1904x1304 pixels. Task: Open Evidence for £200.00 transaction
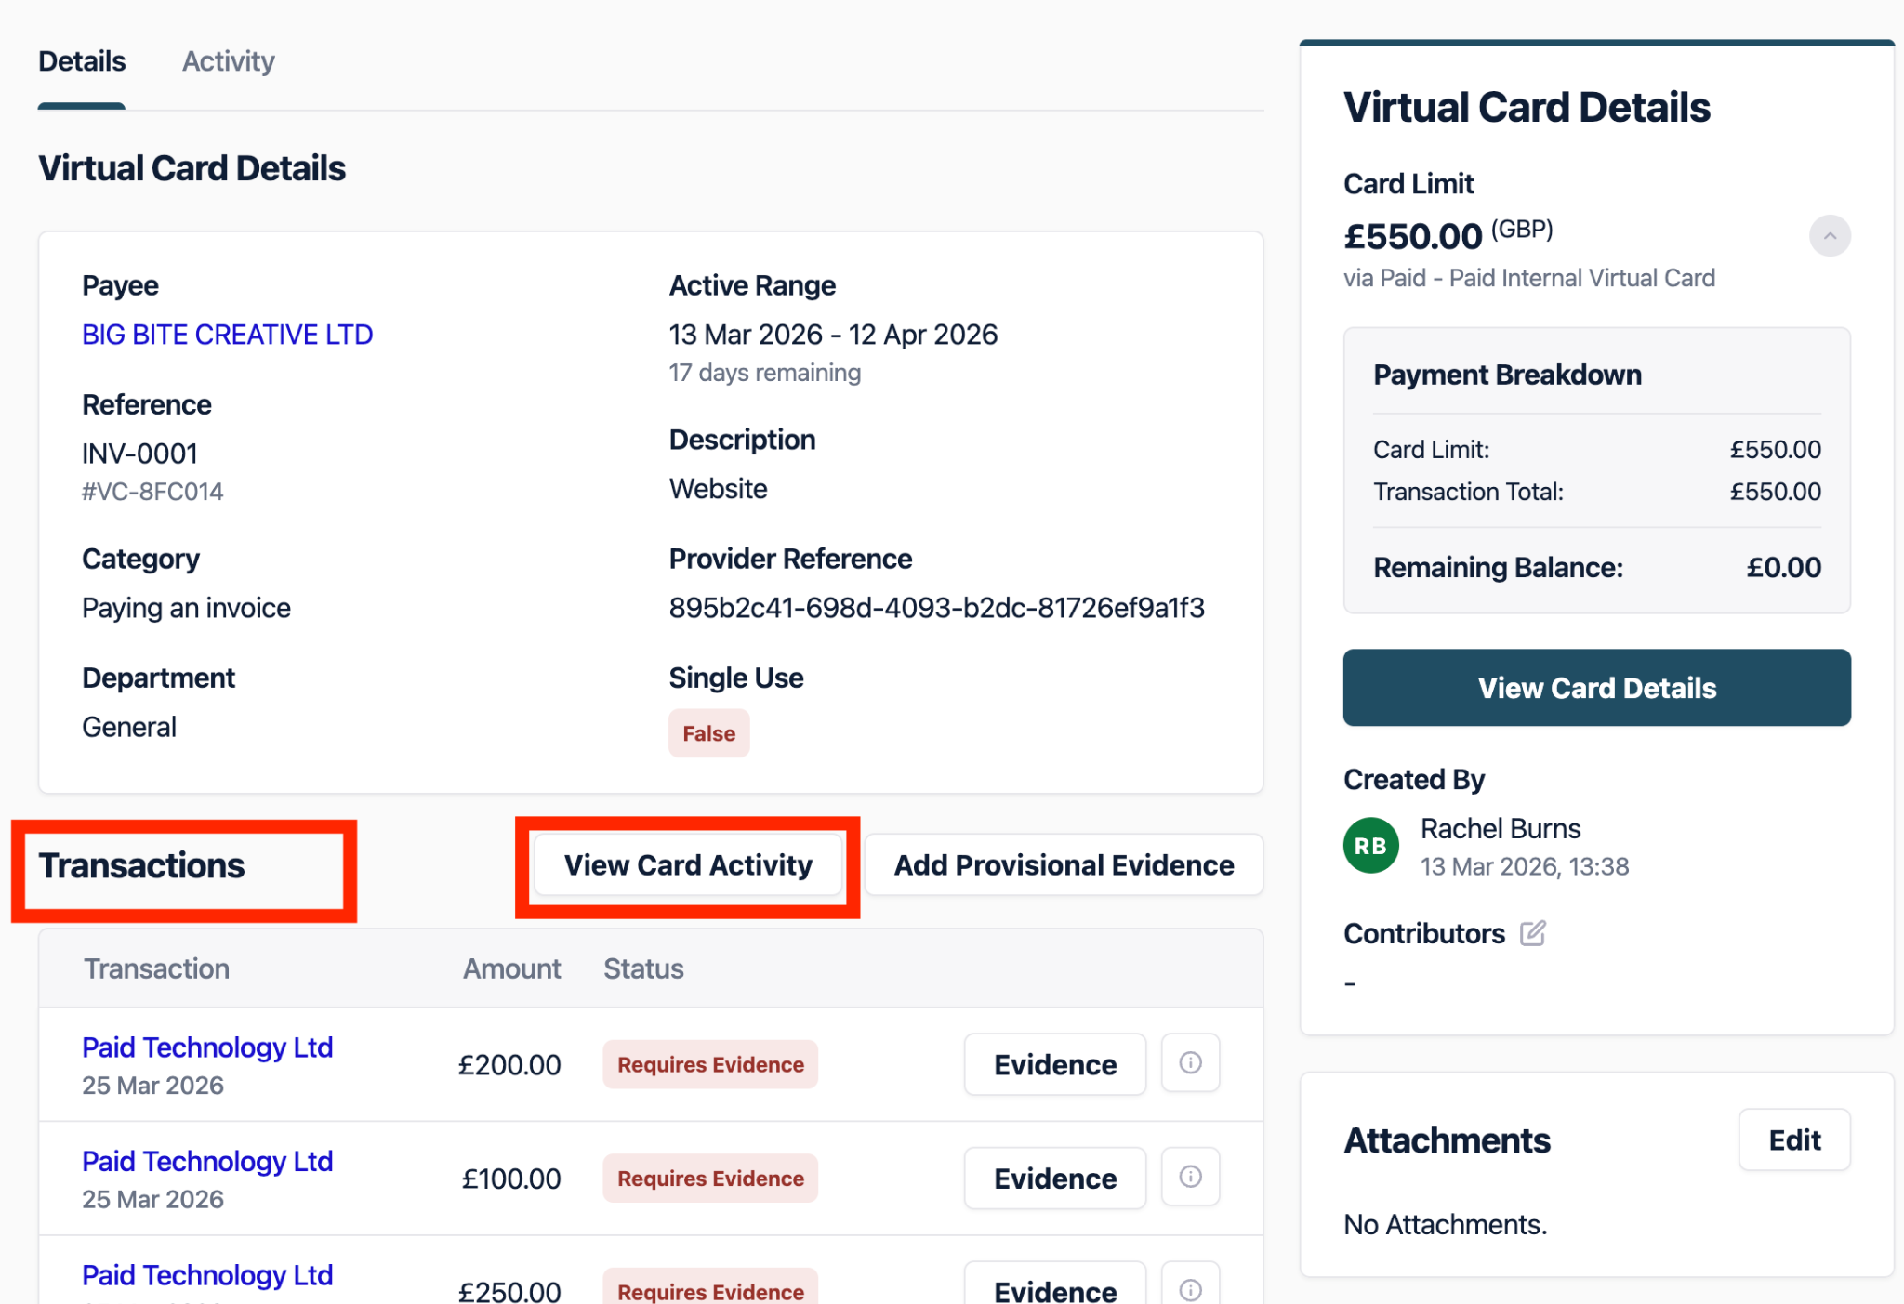[1054, 1064]
